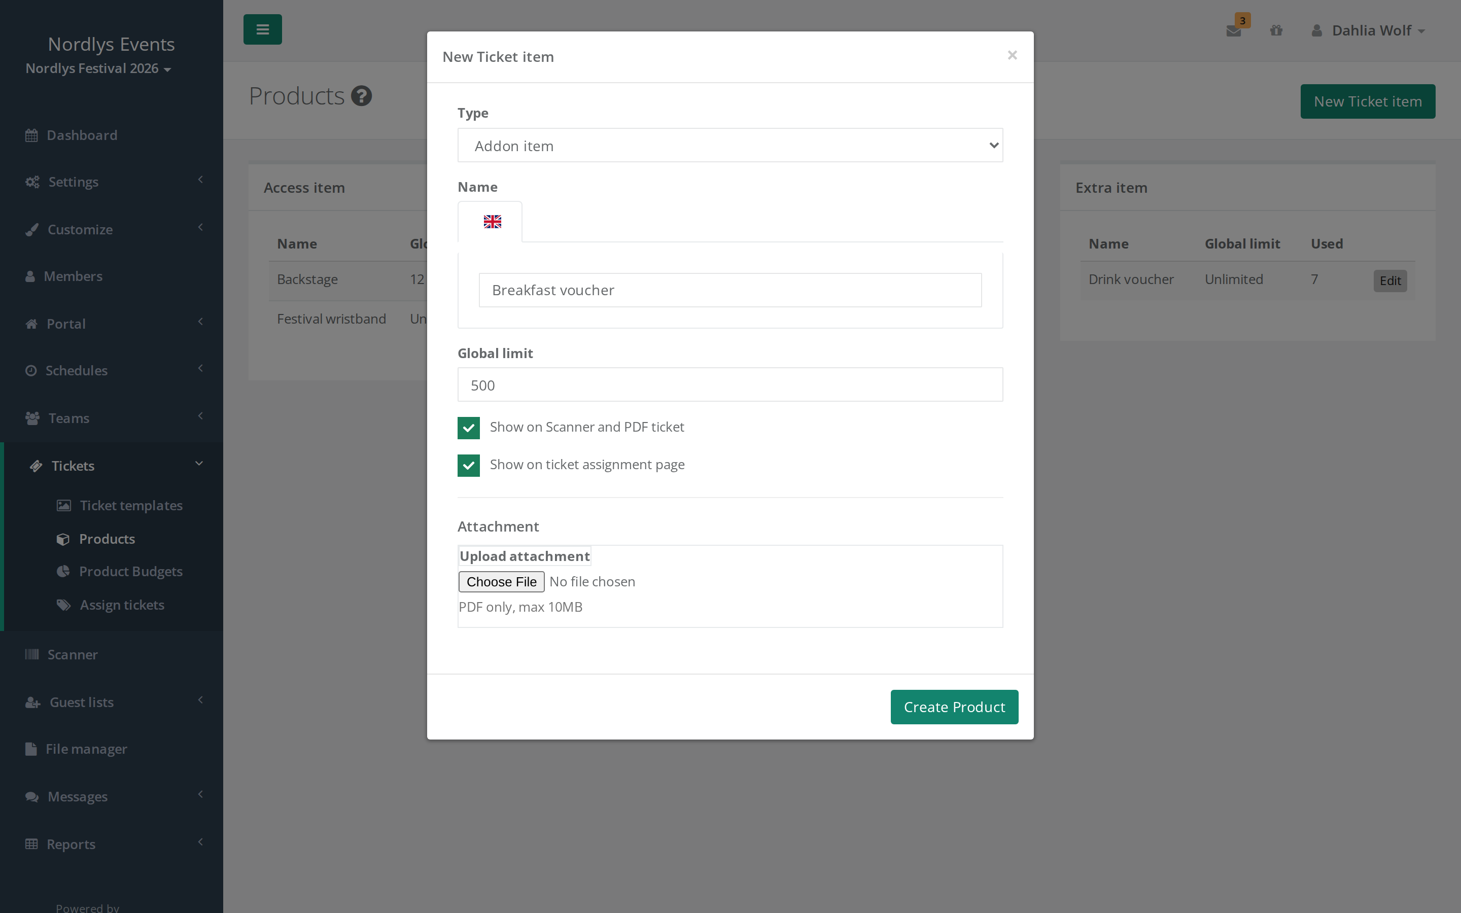Open the Type dropdown showing Addon item
Screen dimensions: 1461x913
730,145
